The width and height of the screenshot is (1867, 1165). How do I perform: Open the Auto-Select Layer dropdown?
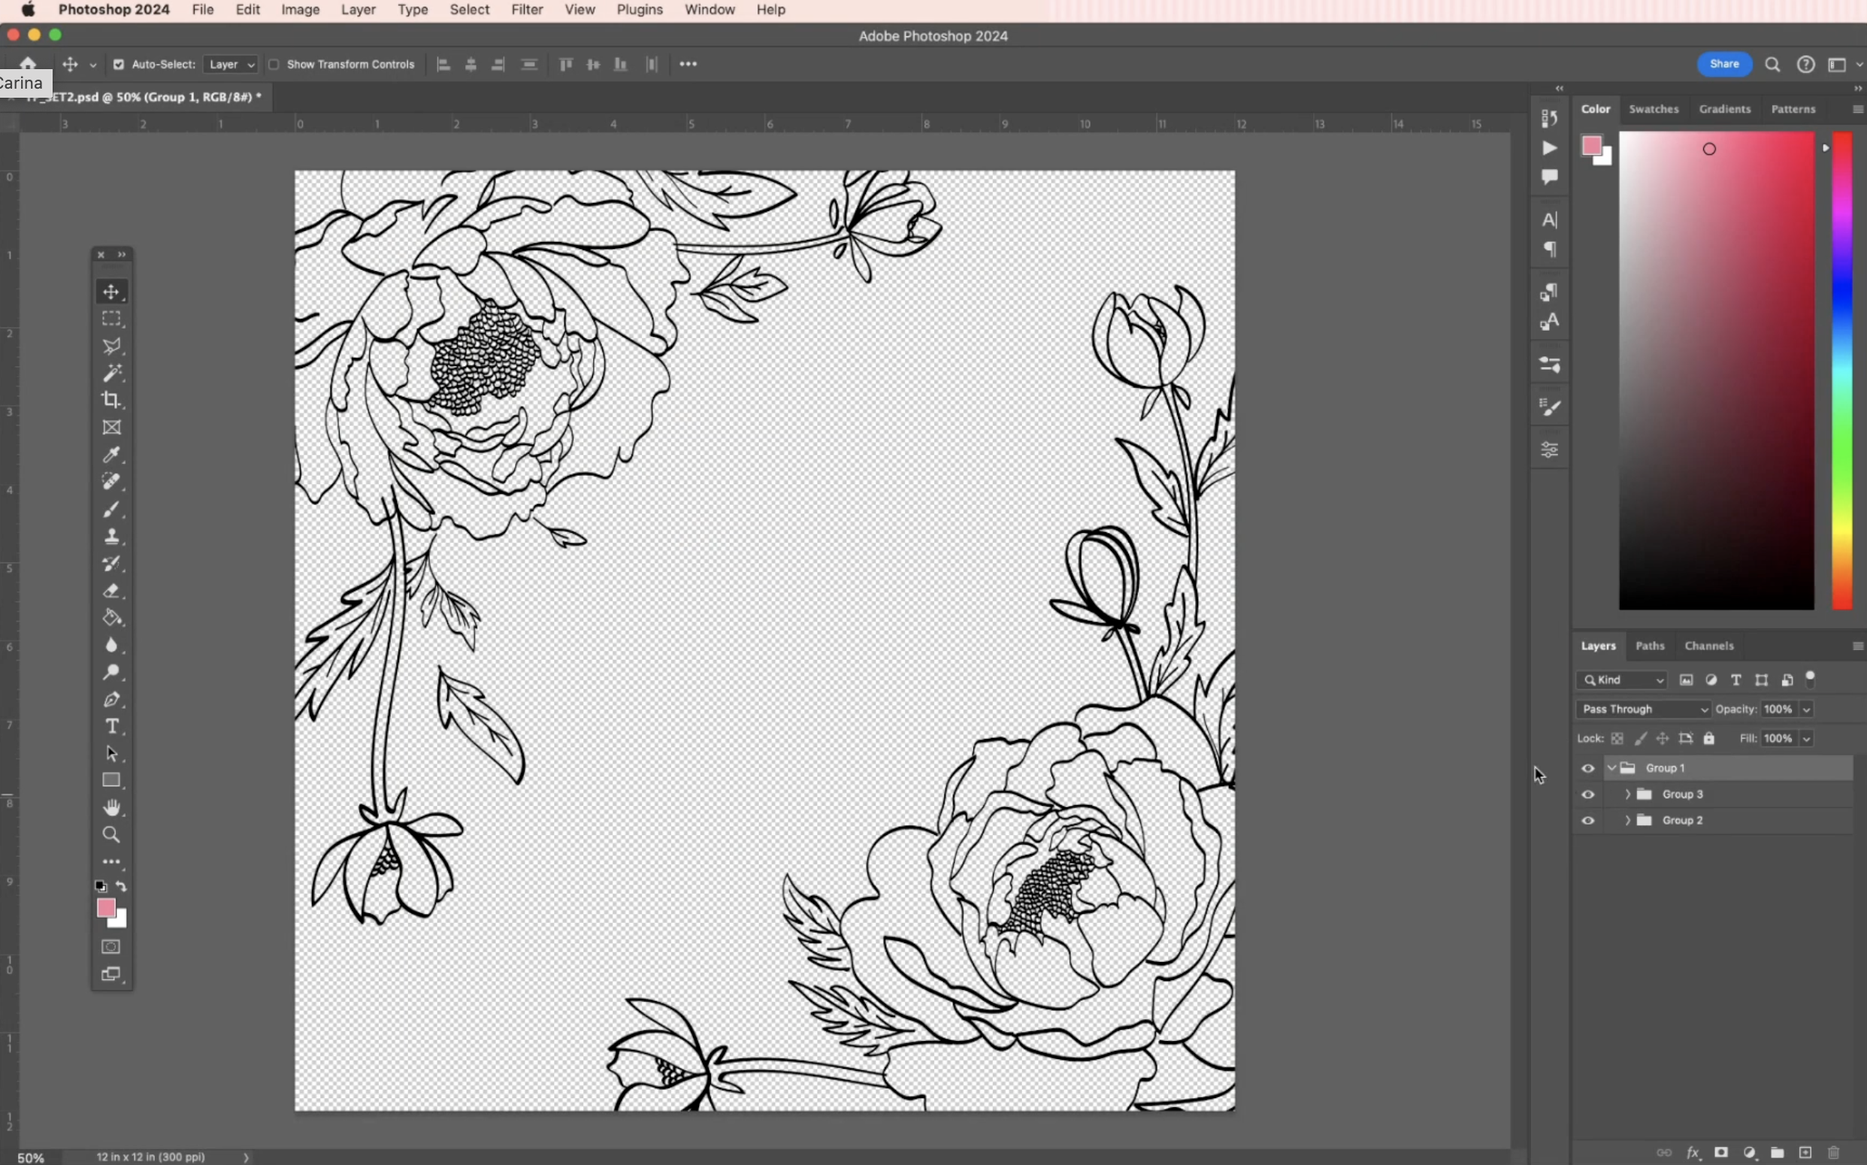click(231, 65)
